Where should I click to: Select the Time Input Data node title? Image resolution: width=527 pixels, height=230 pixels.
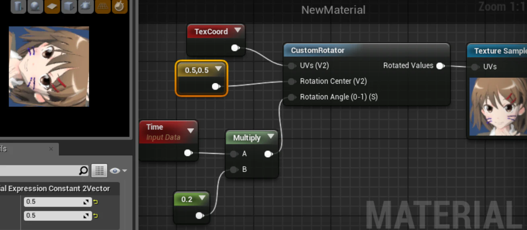(x=155, y=127)
